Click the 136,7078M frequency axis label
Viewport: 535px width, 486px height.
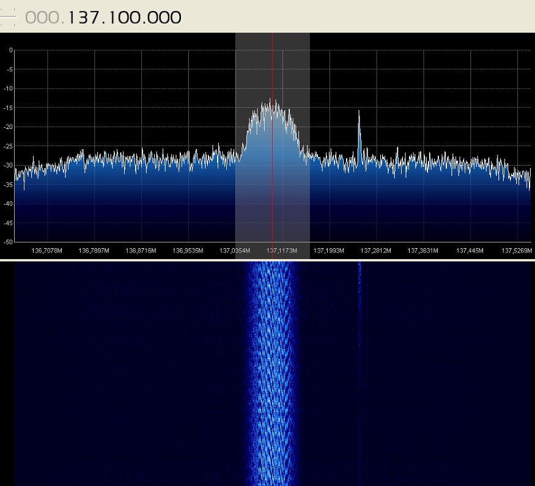point(46,251)
